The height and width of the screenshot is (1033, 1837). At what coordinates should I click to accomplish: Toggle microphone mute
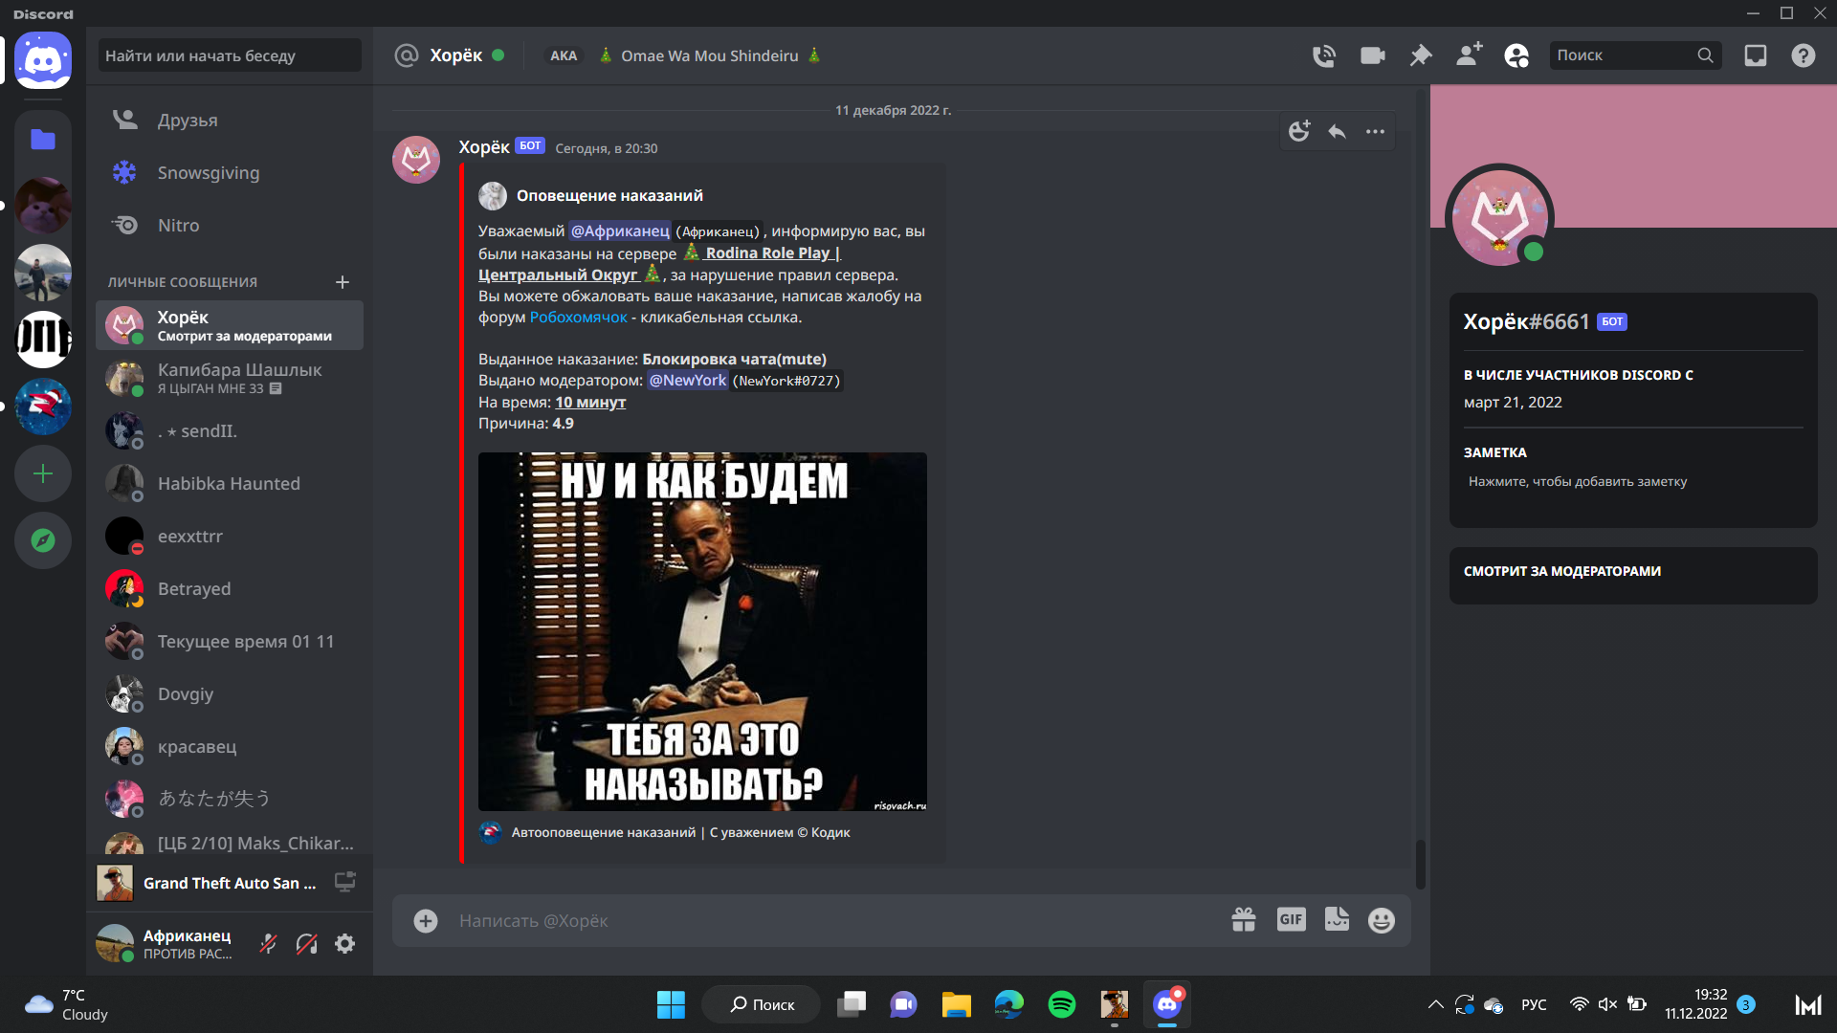click(269, 944)
